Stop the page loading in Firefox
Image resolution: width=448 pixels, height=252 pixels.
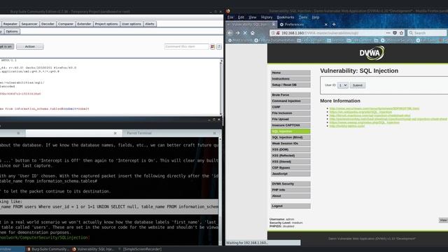tap(245, 33)
